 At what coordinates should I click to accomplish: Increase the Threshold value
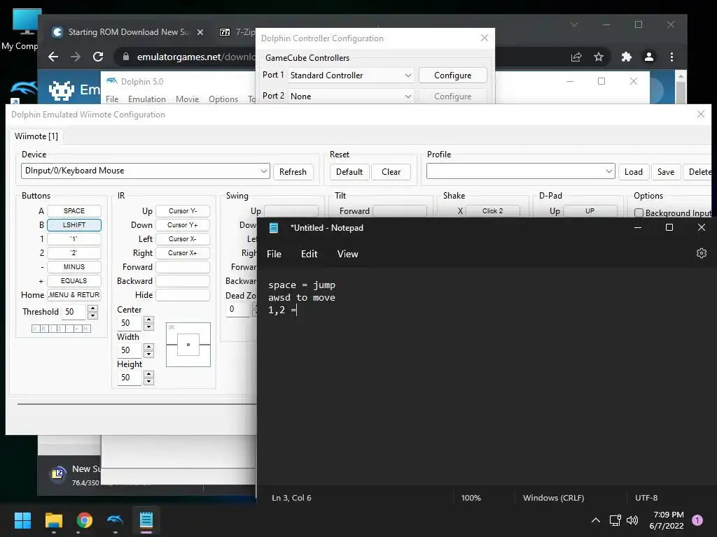[93, 308]
